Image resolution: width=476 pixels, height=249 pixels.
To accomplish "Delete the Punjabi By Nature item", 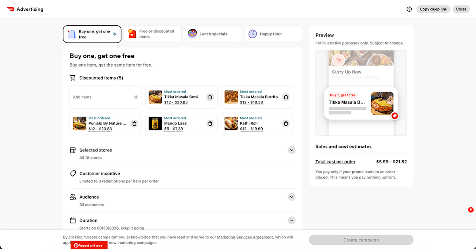I will 134,124.
